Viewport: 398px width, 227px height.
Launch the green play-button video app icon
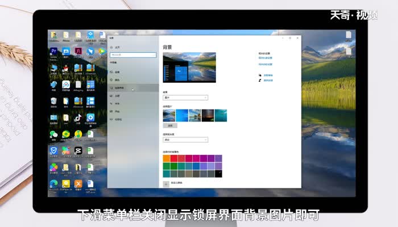coord(102,52)
